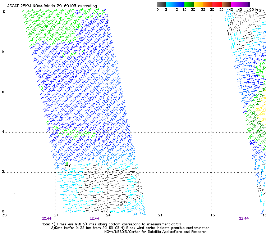The height and width of the screenshot is (234, 266).
Task: Click the 22:44 time right of -18
Action: (244, 219)
